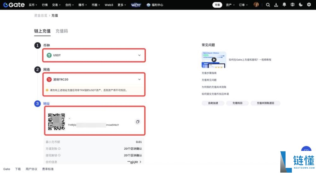The height and width of the screenshot is (173, 316).
Task: Click the USDT Tether icon
Action: click(x=49, y=55)
